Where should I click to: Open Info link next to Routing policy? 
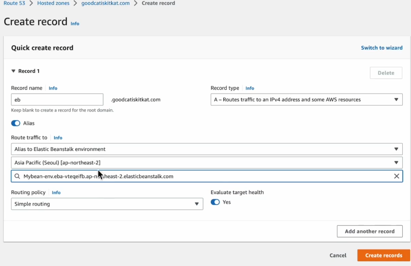pyautogui.click(x=56, y=193)
